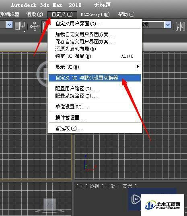The image size is (187, 216).
Task: Open 单位设置(U)... dialog
Action: coord(95,107)
